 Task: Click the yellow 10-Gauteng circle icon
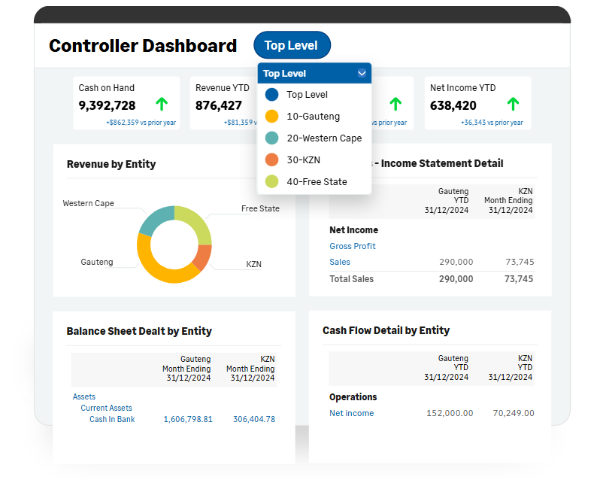tap(271, 117)
